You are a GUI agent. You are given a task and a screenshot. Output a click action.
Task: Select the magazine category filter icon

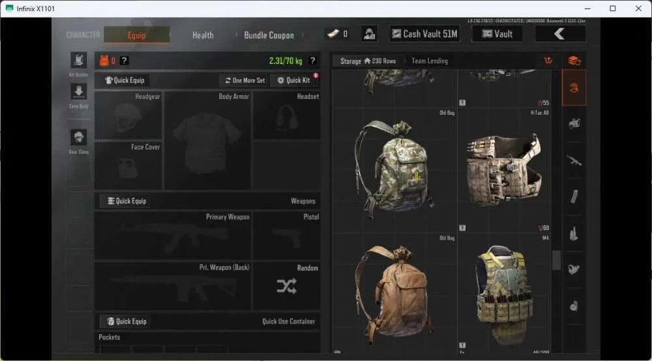pos(574,197)
